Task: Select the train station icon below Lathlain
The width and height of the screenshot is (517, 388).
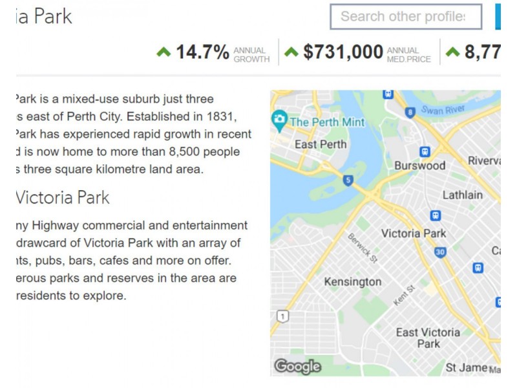Action: click(x=436, y=215)
